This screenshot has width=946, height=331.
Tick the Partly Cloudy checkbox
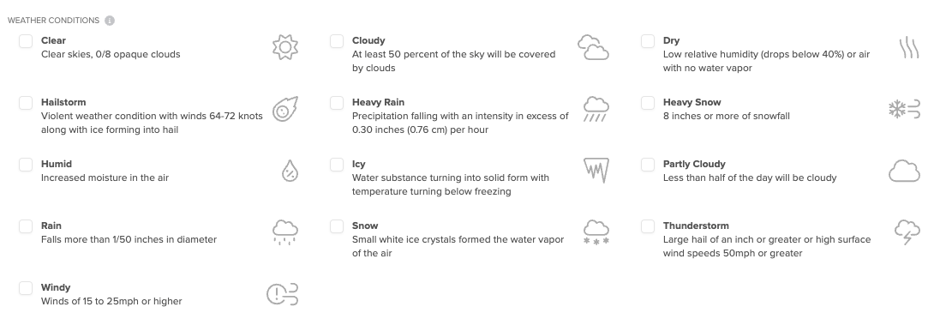(x=647, y=165)
